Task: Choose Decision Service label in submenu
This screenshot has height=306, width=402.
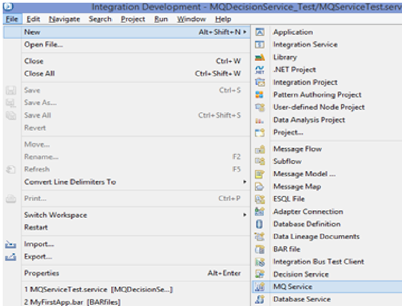Action: 301,274
